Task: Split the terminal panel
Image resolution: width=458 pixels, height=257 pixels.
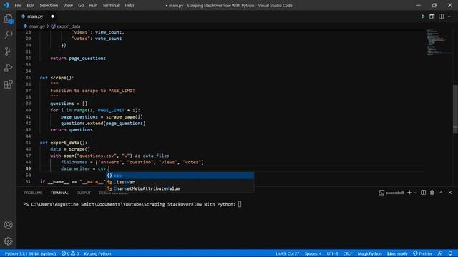Action: [423, 193]
